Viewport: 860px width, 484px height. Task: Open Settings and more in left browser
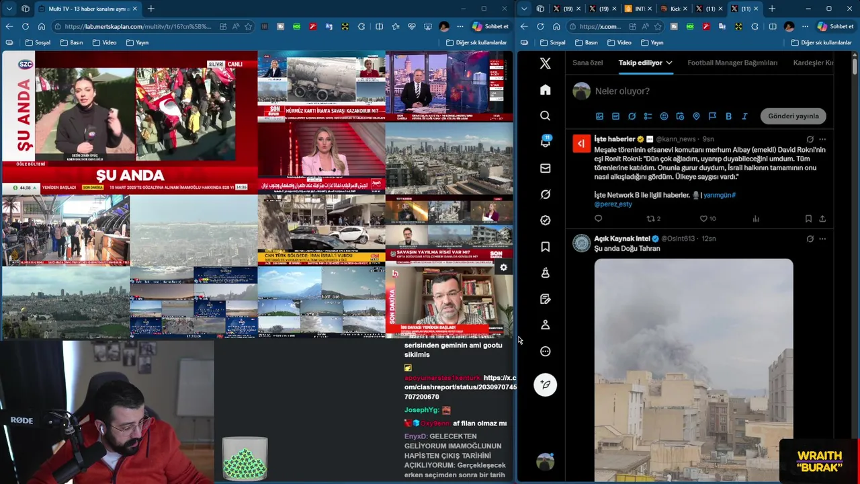(x=460, y=26)
